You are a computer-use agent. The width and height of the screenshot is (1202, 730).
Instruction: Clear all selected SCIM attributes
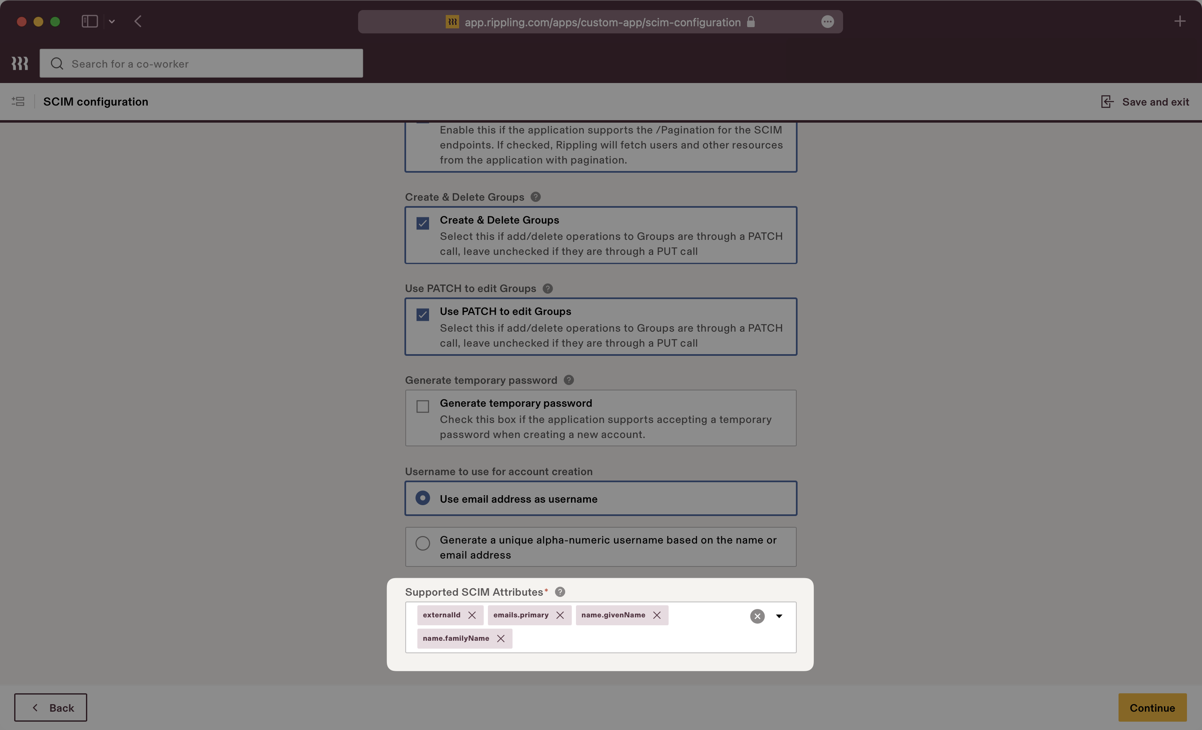pyautogui.click(x=757, y=617)
